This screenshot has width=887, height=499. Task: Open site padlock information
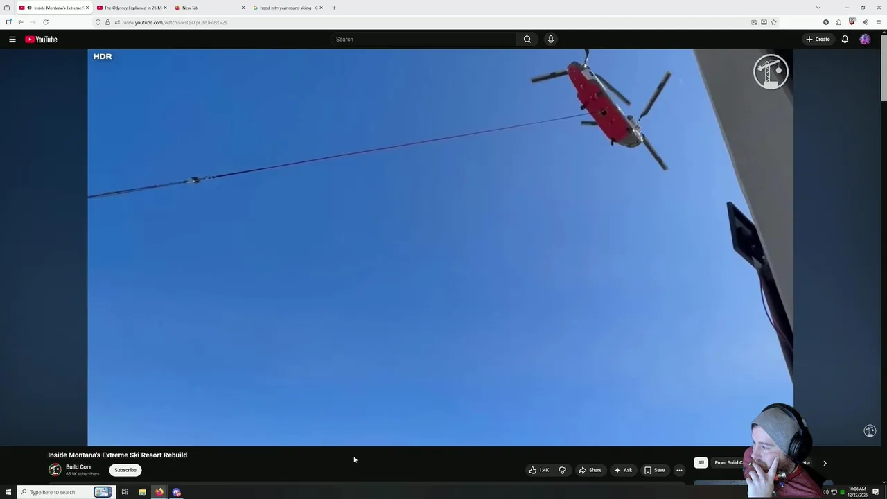pos(107,22)
